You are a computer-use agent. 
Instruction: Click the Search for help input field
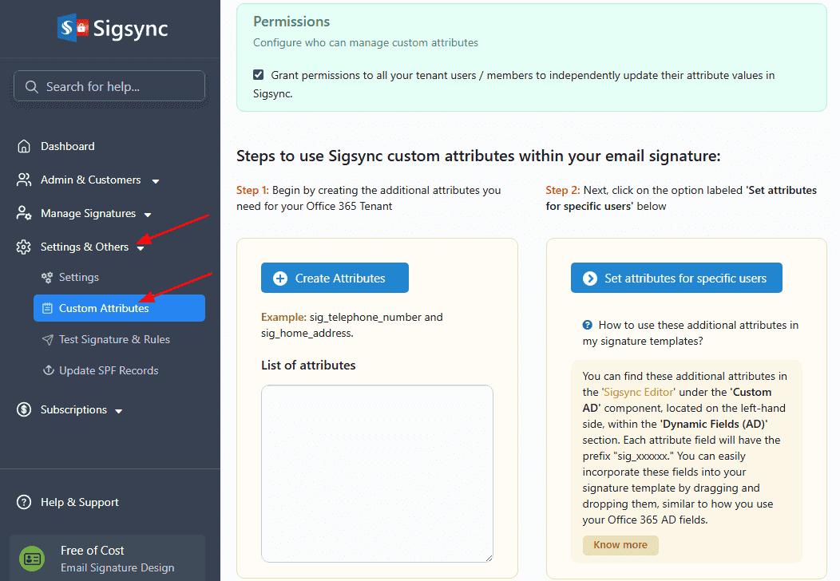click(x=109, y=87)
